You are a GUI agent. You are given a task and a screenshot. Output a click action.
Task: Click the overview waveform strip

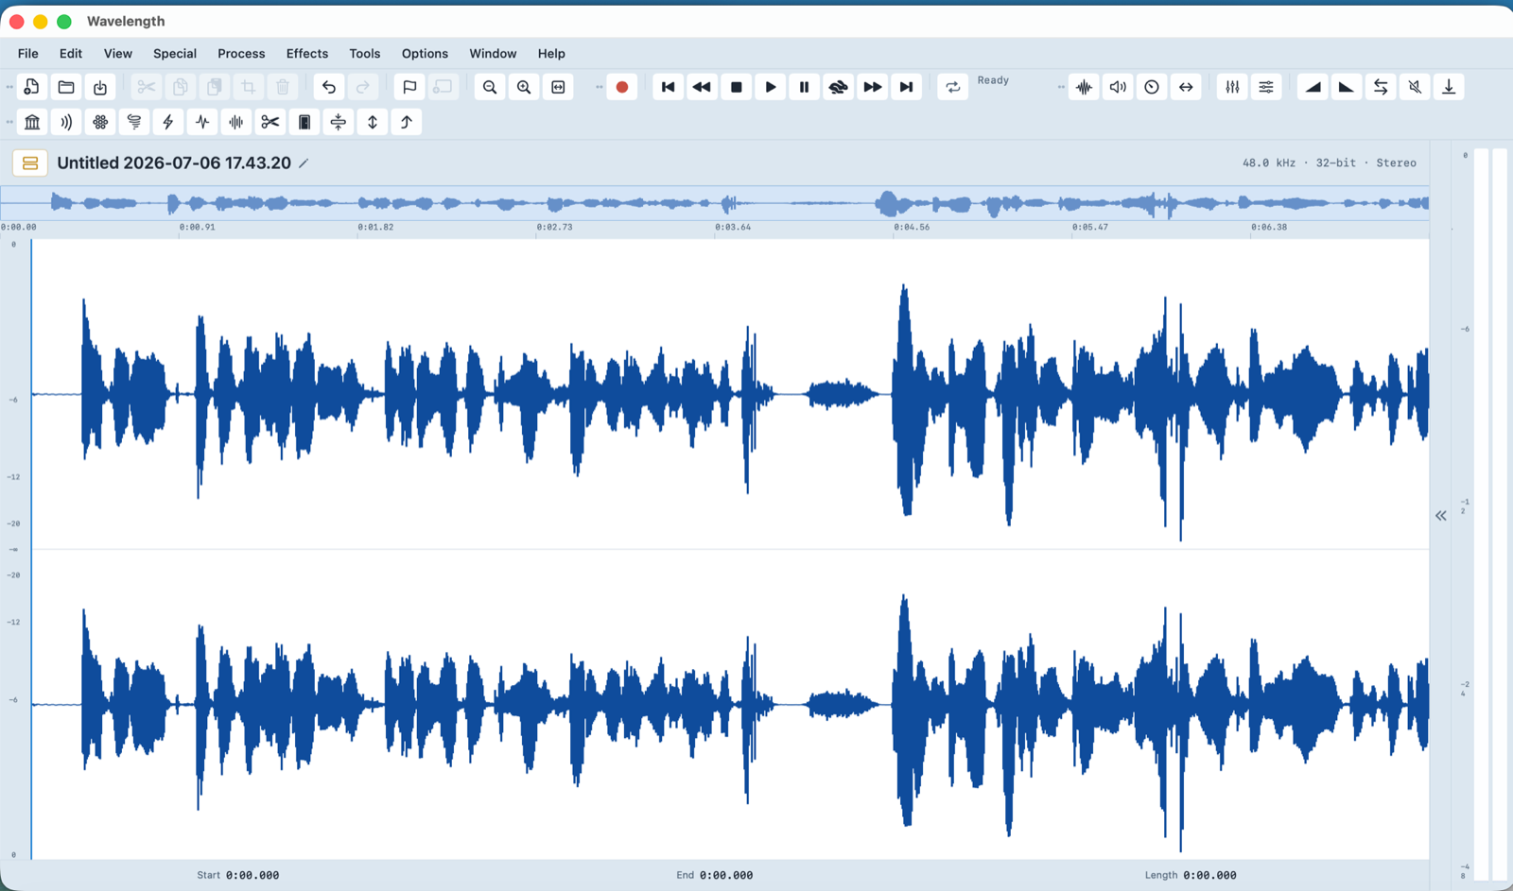pos(715,203)
